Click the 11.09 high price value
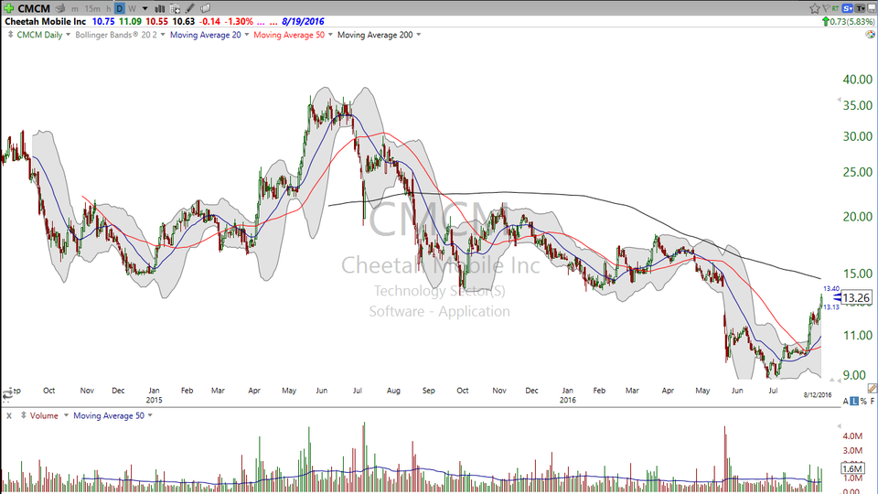Image resolution: width=878 pixels, height=494 pixels. [130, 21]
